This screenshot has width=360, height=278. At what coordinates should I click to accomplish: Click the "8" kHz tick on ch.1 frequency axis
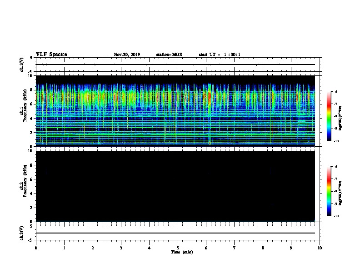tap(32, 90)
